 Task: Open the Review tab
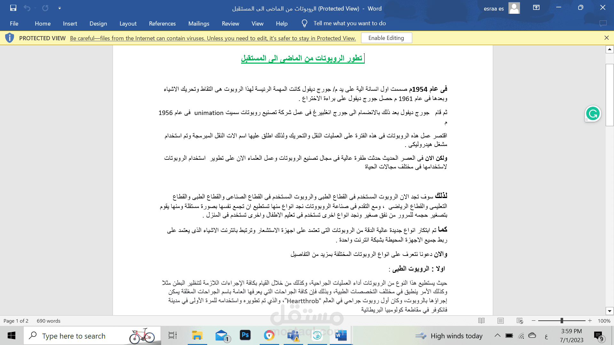(x=230, y=23)
